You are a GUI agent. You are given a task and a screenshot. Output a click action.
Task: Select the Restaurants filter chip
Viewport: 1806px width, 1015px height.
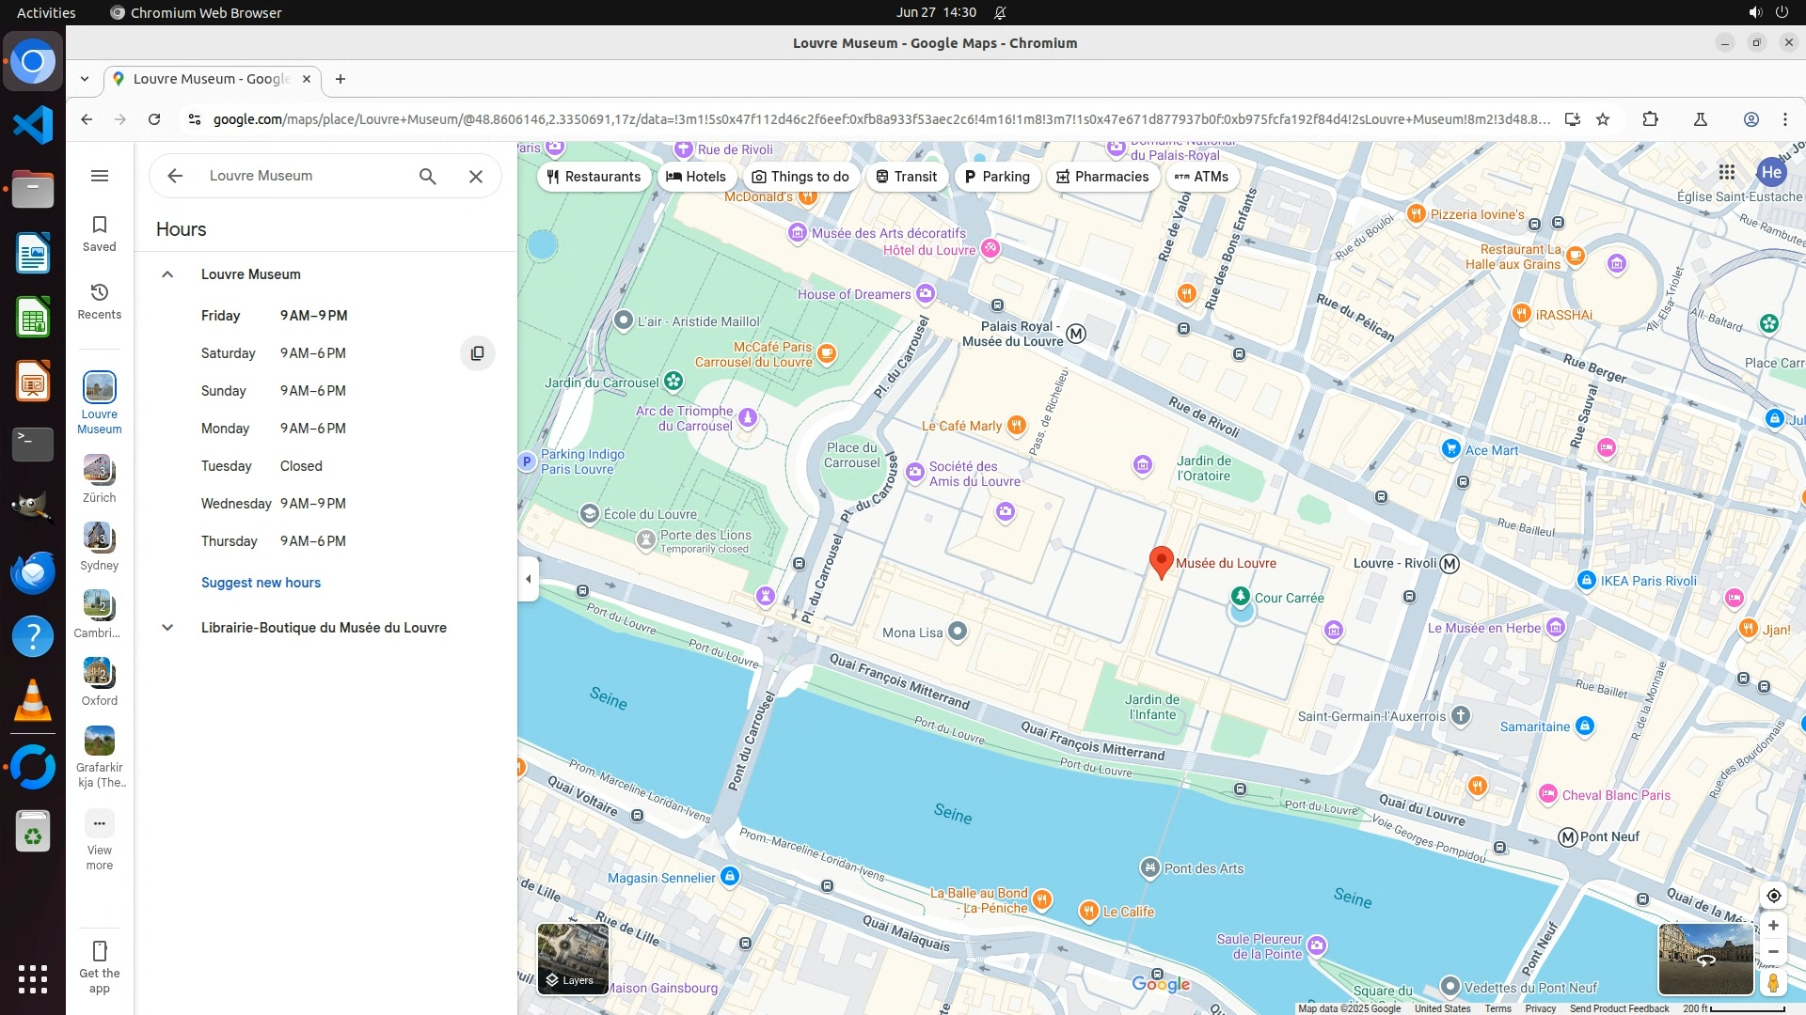pyautogui.click(x=594, y=177)
